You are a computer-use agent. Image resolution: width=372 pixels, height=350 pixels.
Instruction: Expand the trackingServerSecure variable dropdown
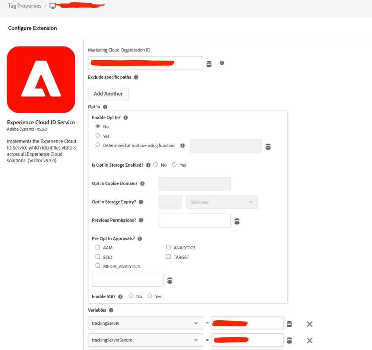(x=145, y=340)
